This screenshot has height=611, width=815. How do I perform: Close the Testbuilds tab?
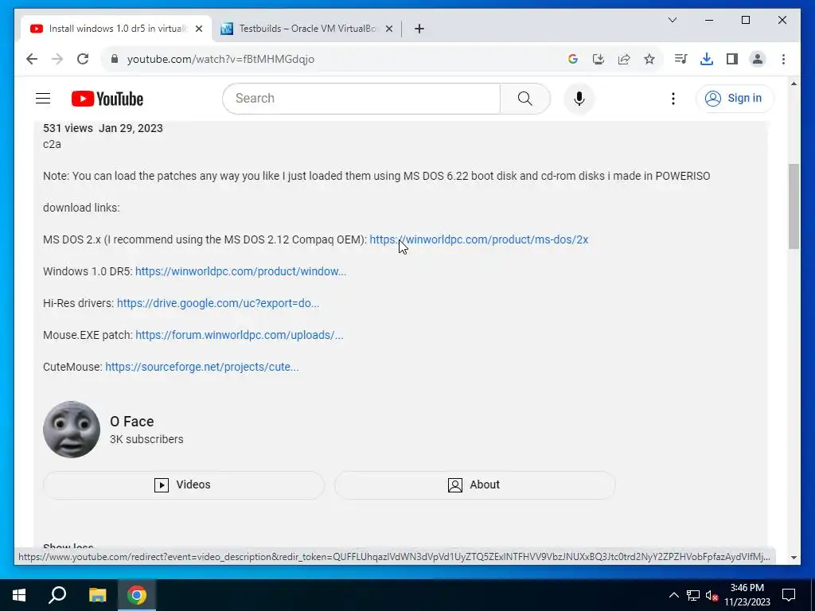tap(388, 29)
